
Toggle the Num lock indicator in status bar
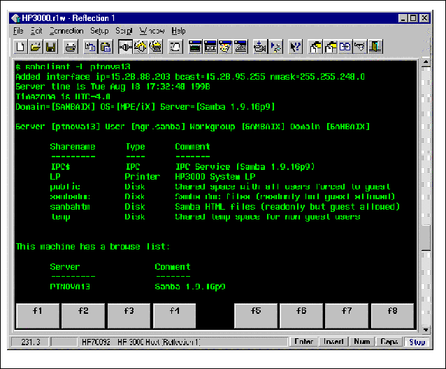(362, 342)
